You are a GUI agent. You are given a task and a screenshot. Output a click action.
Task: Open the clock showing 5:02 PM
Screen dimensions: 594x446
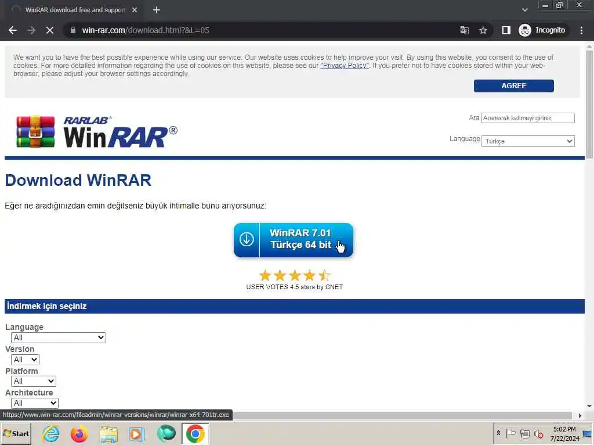[564, 434]
